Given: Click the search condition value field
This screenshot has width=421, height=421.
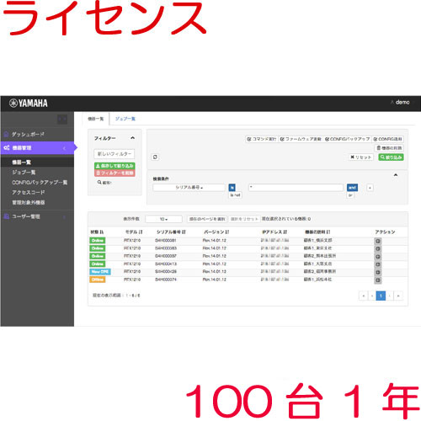Looking at the screenshot, I should [296, 188].
